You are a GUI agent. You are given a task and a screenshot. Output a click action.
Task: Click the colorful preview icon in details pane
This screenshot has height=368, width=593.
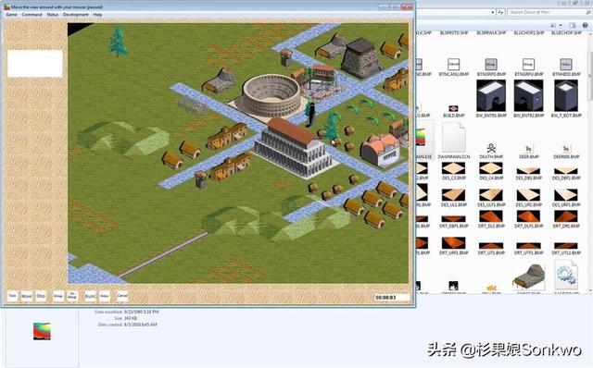point(42,331)
